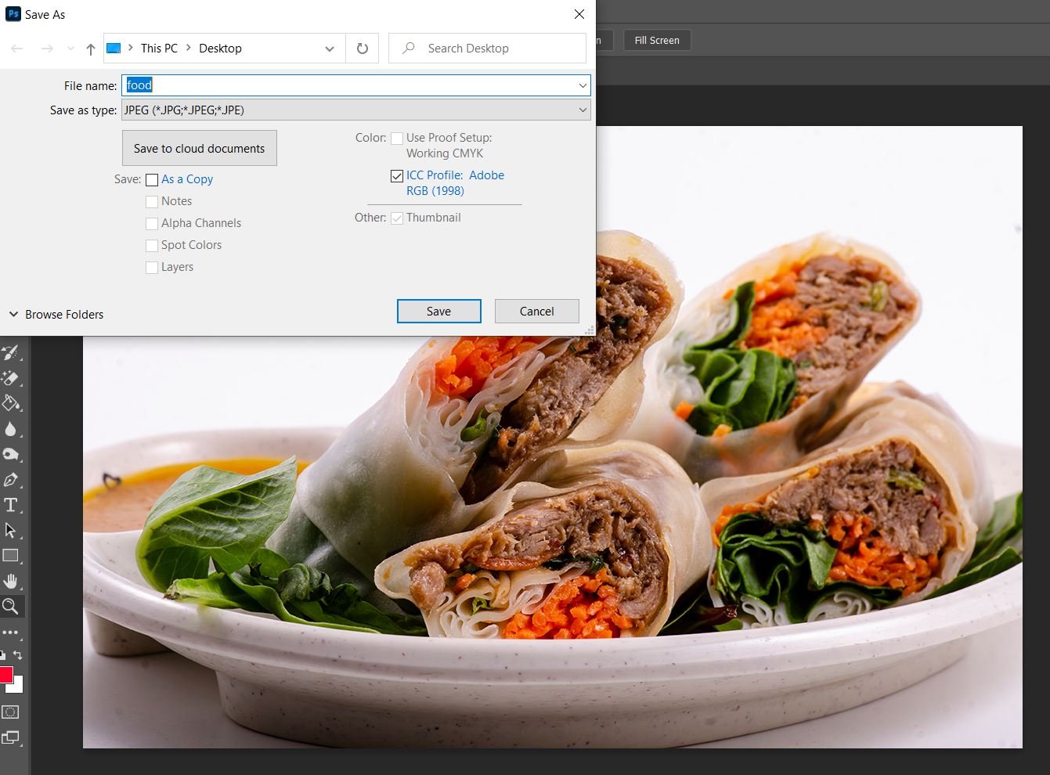The height and width of the screenshot is (775, 1050).
Task: Activate the Zoom tool
Action: [12, 606]
